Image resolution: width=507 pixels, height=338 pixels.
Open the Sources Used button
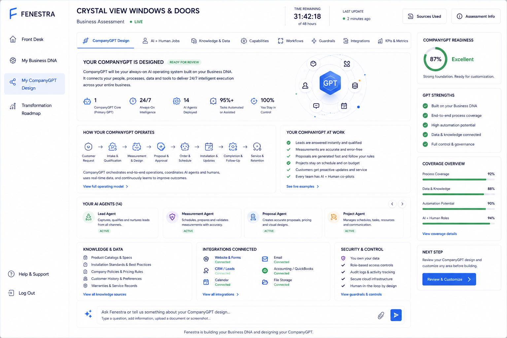click(x=424, y=16)
